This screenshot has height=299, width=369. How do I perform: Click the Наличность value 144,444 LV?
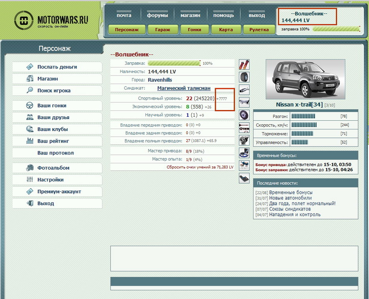[162, 71]
